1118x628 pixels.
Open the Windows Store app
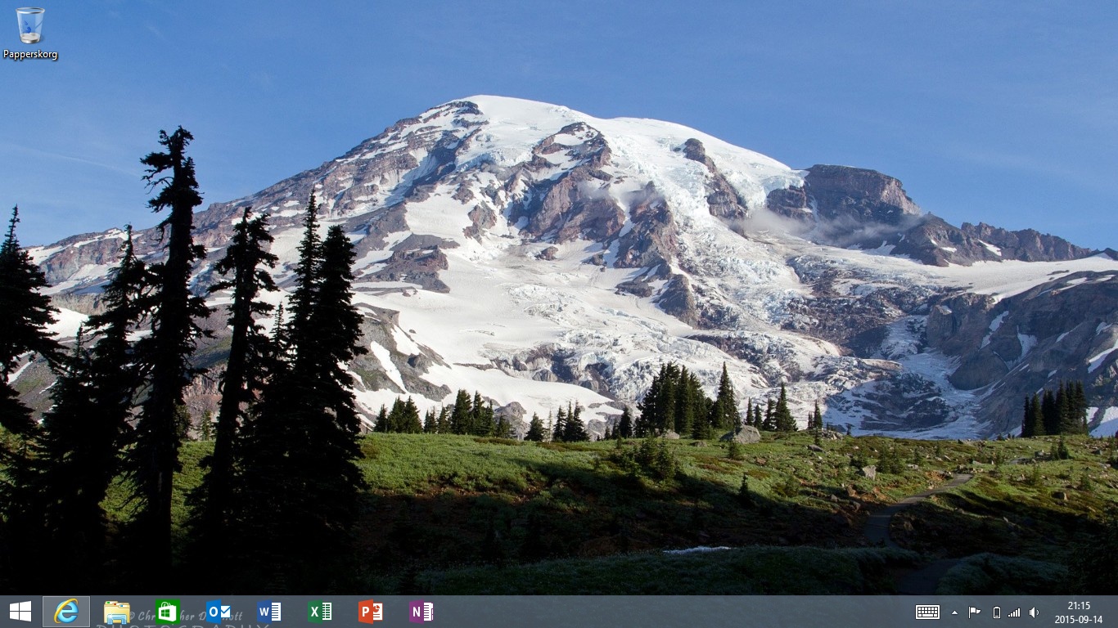168,612
